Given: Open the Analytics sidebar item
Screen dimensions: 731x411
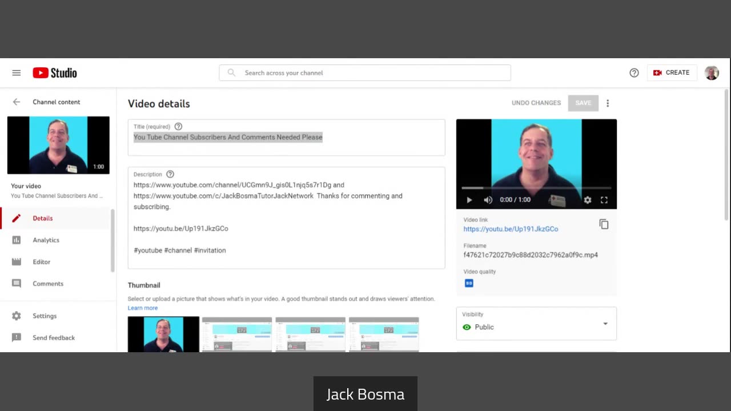Looking at the screenshot, I should click(x=56, y=240).
